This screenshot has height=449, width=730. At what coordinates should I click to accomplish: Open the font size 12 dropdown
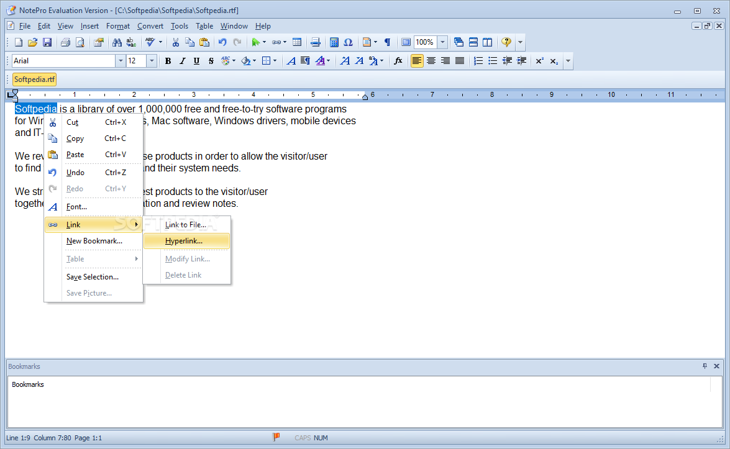coord(152,61)
